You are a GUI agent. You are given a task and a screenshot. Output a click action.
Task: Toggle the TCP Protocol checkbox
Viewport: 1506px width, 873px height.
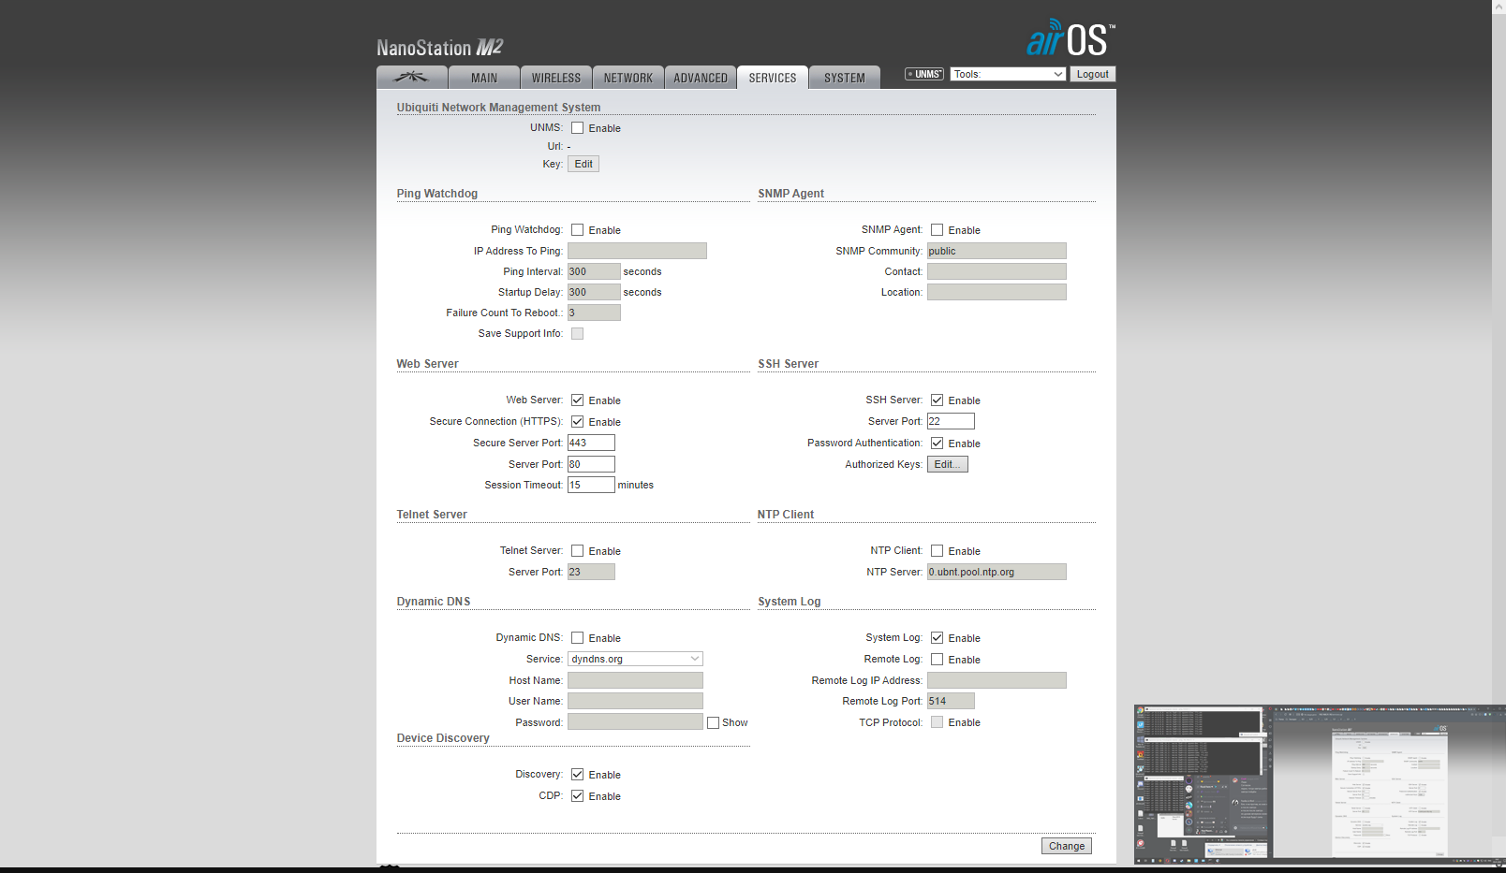pos(937,722)
